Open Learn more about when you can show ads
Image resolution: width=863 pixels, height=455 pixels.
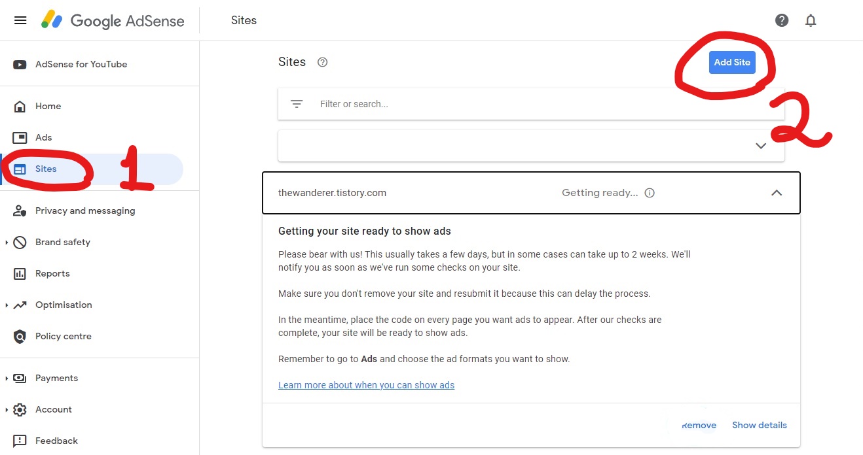coord(366,385)
